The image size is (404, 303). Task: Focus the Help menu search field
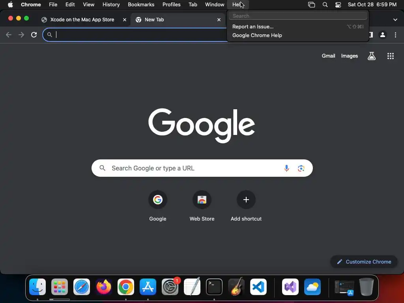(298, 16)
